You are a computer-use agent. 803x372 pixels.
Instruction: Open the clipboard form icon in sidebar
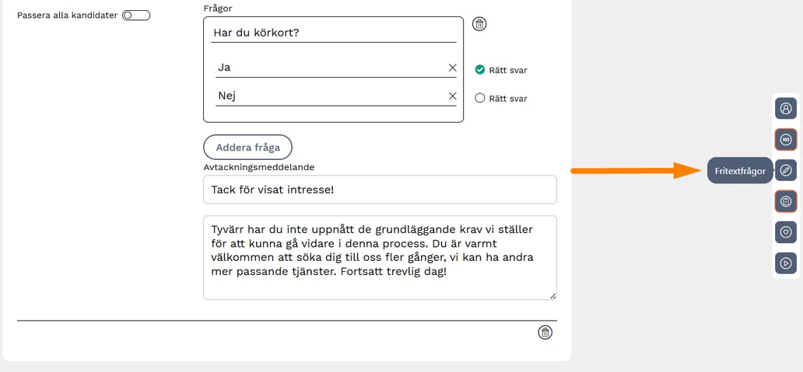(786, 201)
